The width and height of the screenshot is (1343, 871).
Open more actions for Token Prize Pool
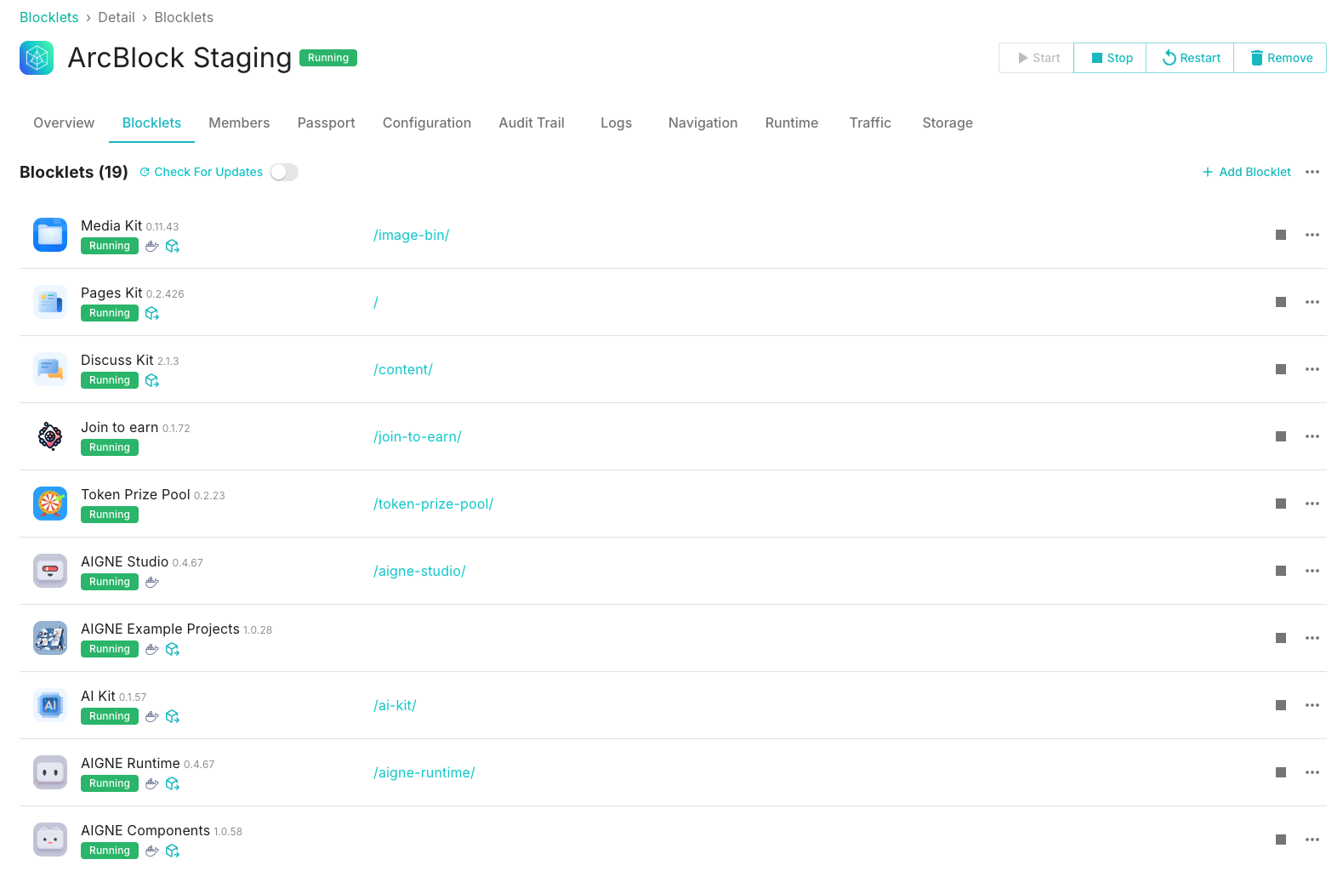point(1312,504)
